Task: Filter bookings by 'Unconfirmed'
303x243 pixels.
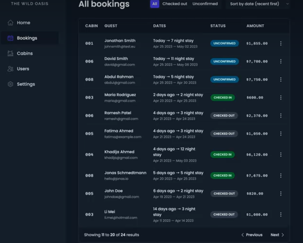Action: (x=205, y=4)
